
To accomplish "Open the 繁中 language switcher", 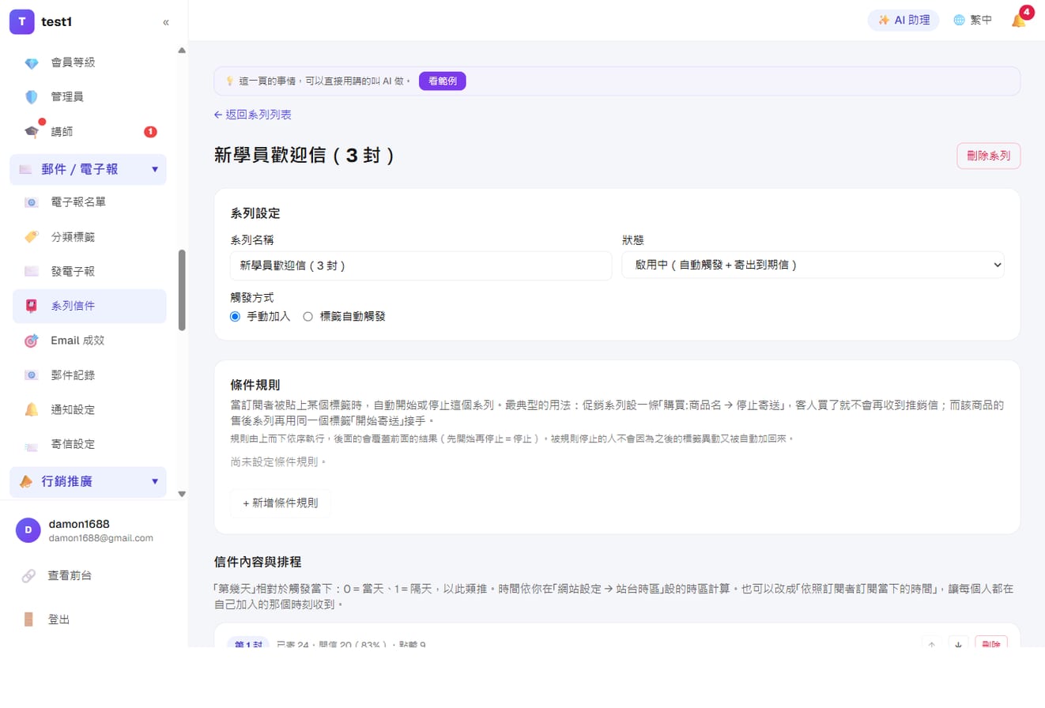I will click(x=972, y=21).
